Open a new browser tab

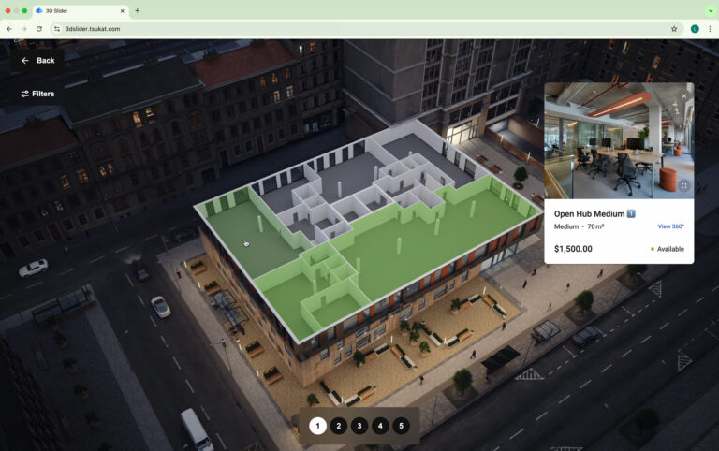coord(137,10)
